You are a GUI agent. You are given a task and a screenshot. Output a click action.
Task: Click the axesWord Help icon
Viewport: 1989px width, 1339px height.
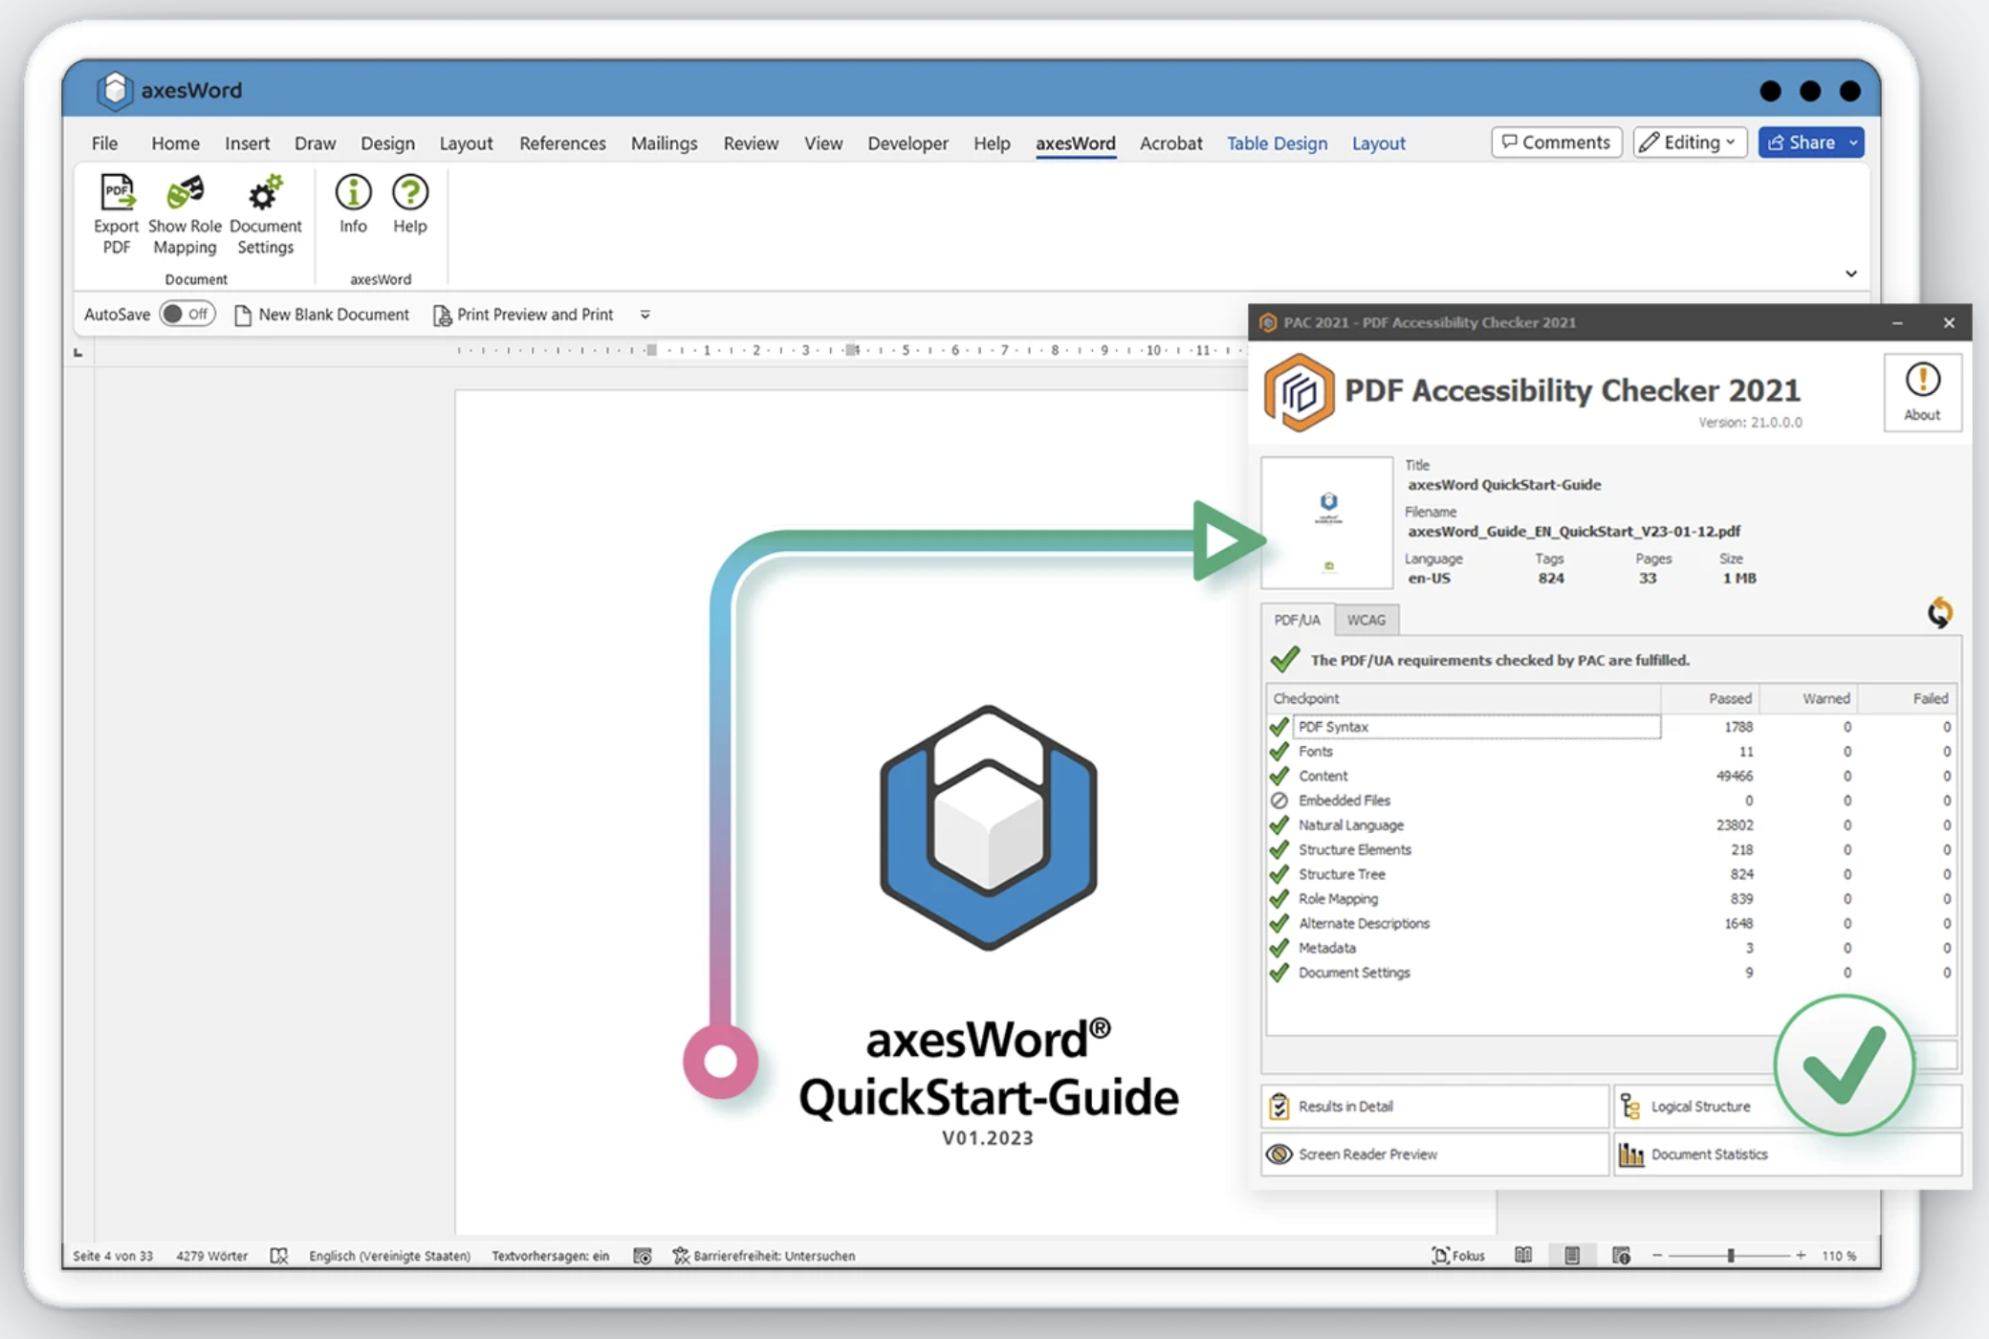(409, 193)
